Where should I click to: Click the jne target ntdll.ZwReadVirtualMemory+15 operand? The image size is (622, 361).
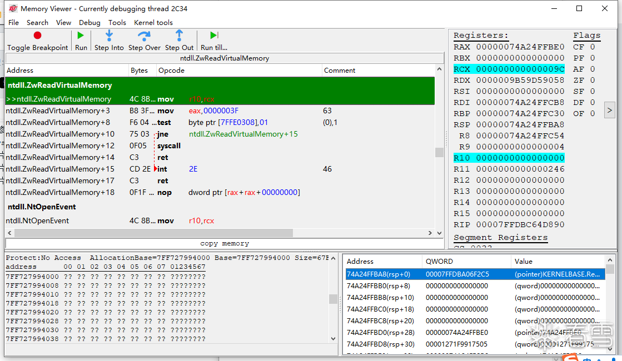(x=243, y=134)
